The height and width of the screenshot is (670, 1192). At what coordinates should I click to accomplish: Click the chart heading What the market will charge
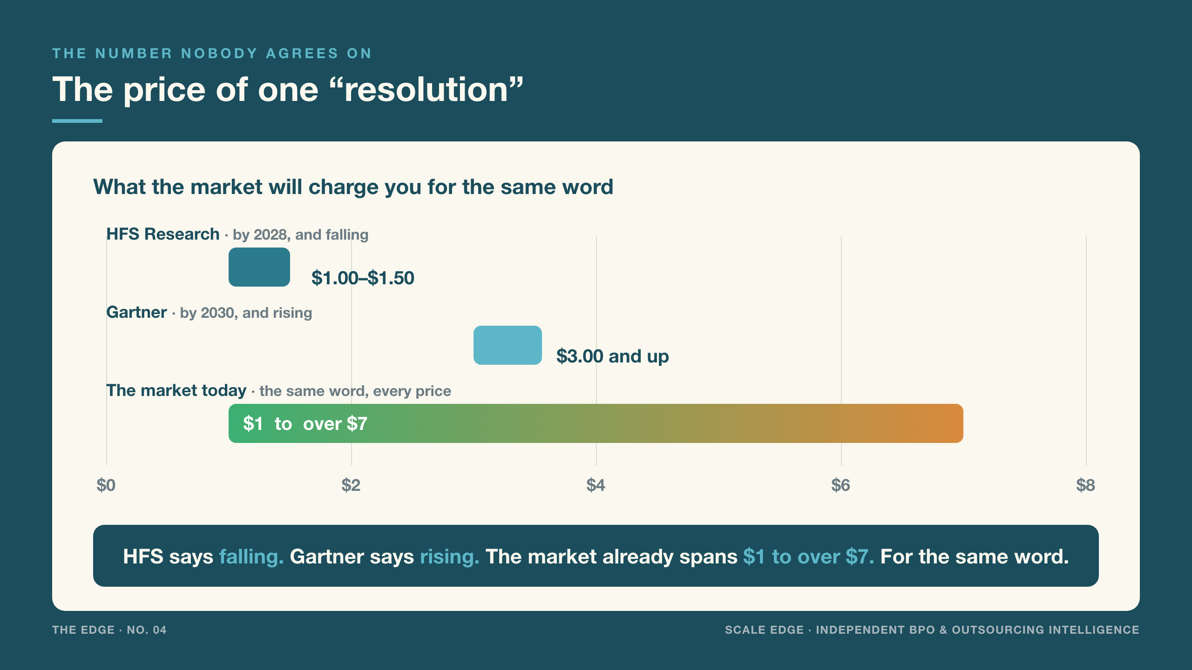[x=353, y=187]
